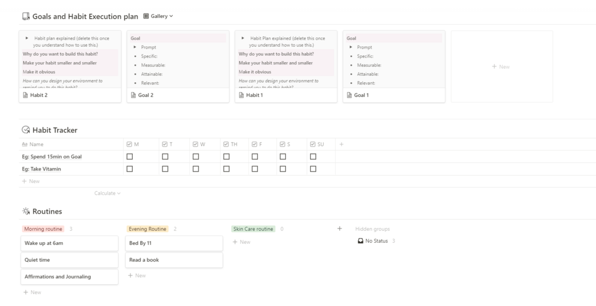Tick Sunday box for Spend 15min on Goal
Screen dimensions: 596x306
[313, 157]
